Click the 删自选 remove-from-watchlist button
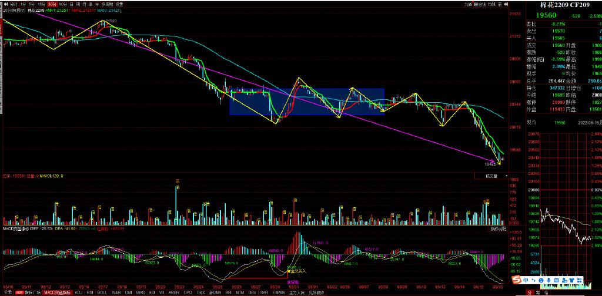602x296 pixels. tap(480, 4)
